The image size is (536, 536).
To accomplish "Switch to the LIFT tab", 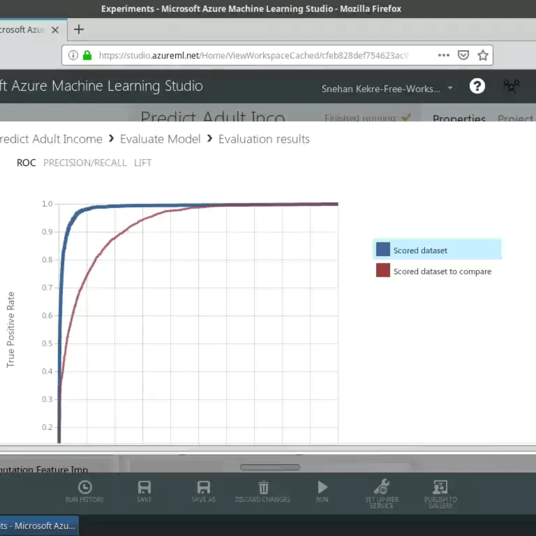I will tap(142, 163).
